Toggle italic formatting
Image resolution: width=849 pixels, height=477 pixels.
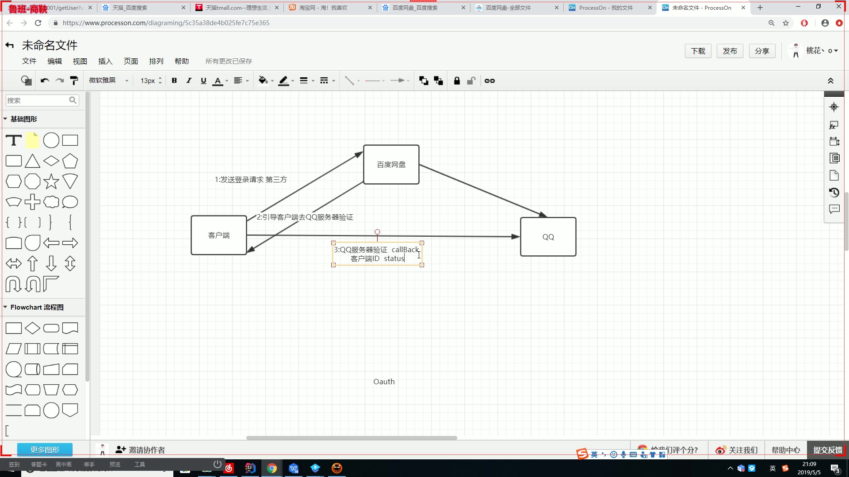pyautogui.click(x=189, y=80)
